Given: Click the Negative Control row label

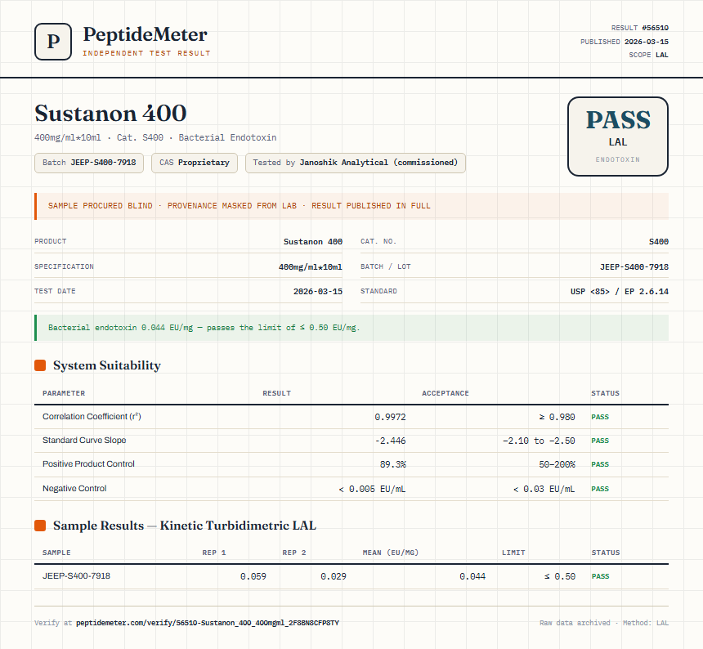Looking at the screenshot, I should (74, 488).
